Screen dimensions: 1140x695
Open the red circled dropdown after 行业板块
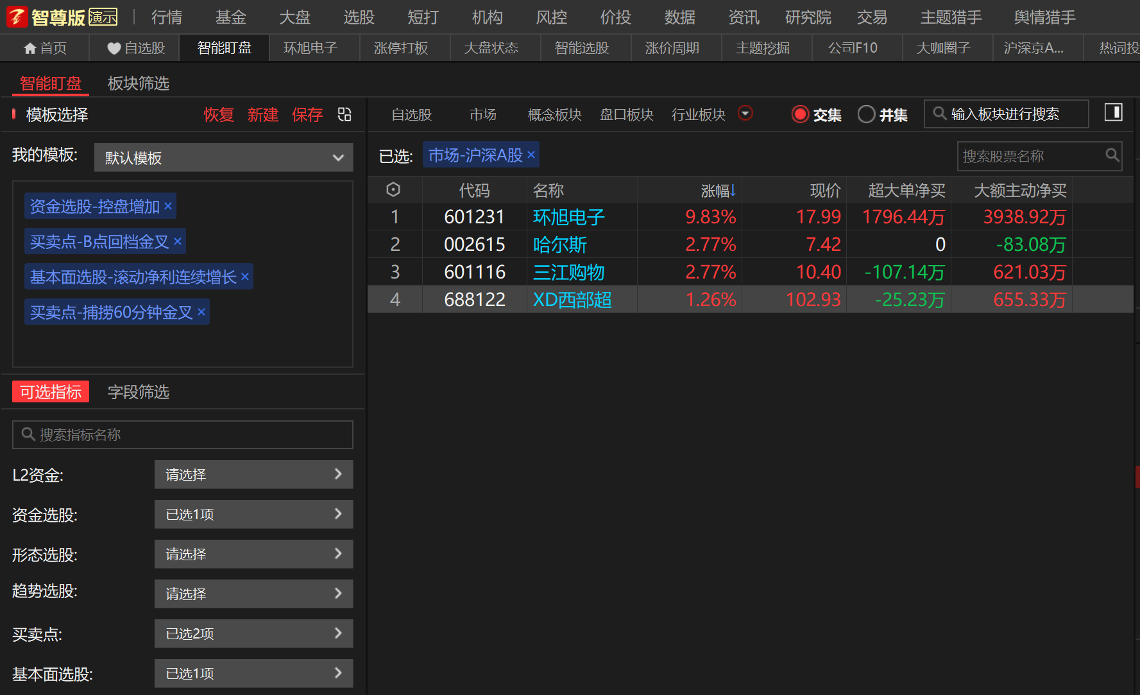coord(745,114)
